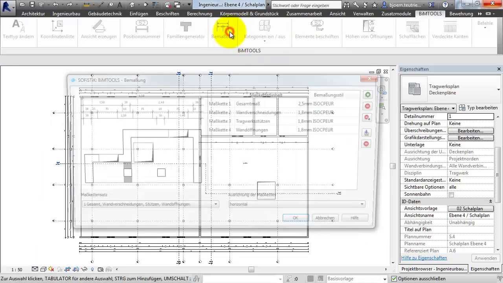Uncheck the Optionen ausschließen checkbox

[394, 279]
